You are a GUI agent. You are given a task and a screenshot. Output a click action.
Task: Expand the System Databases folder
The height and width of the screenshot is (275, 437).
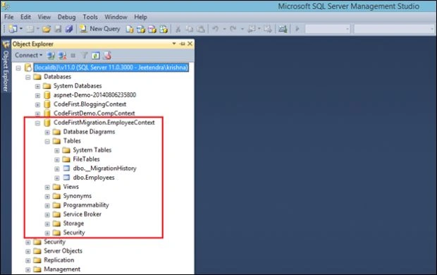37,86
